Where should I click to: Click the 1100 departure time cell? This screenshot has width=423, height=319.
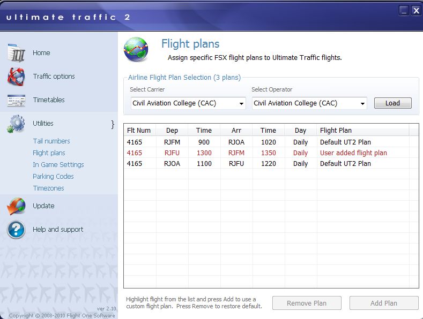(204, 164)
